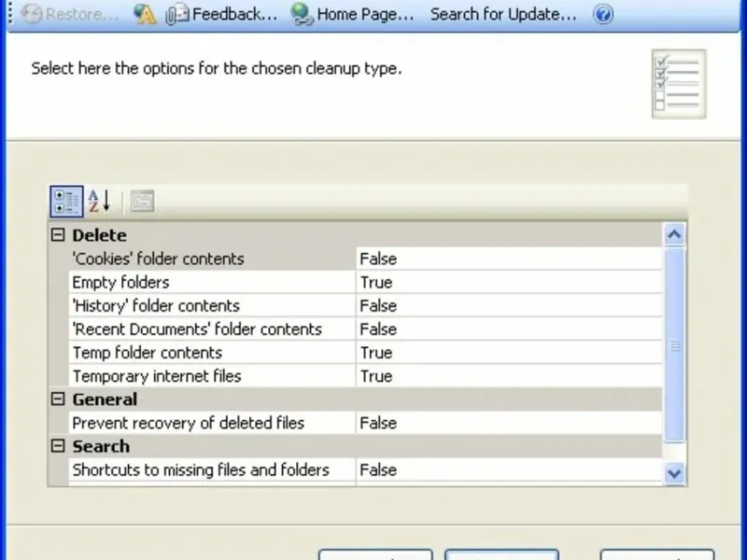
Task: Click True value for Temporary internet files
Action: point(509,376)
